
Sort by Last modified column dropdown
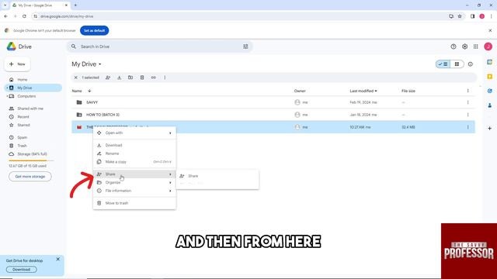pyautogui.click(x=363, y=91)
